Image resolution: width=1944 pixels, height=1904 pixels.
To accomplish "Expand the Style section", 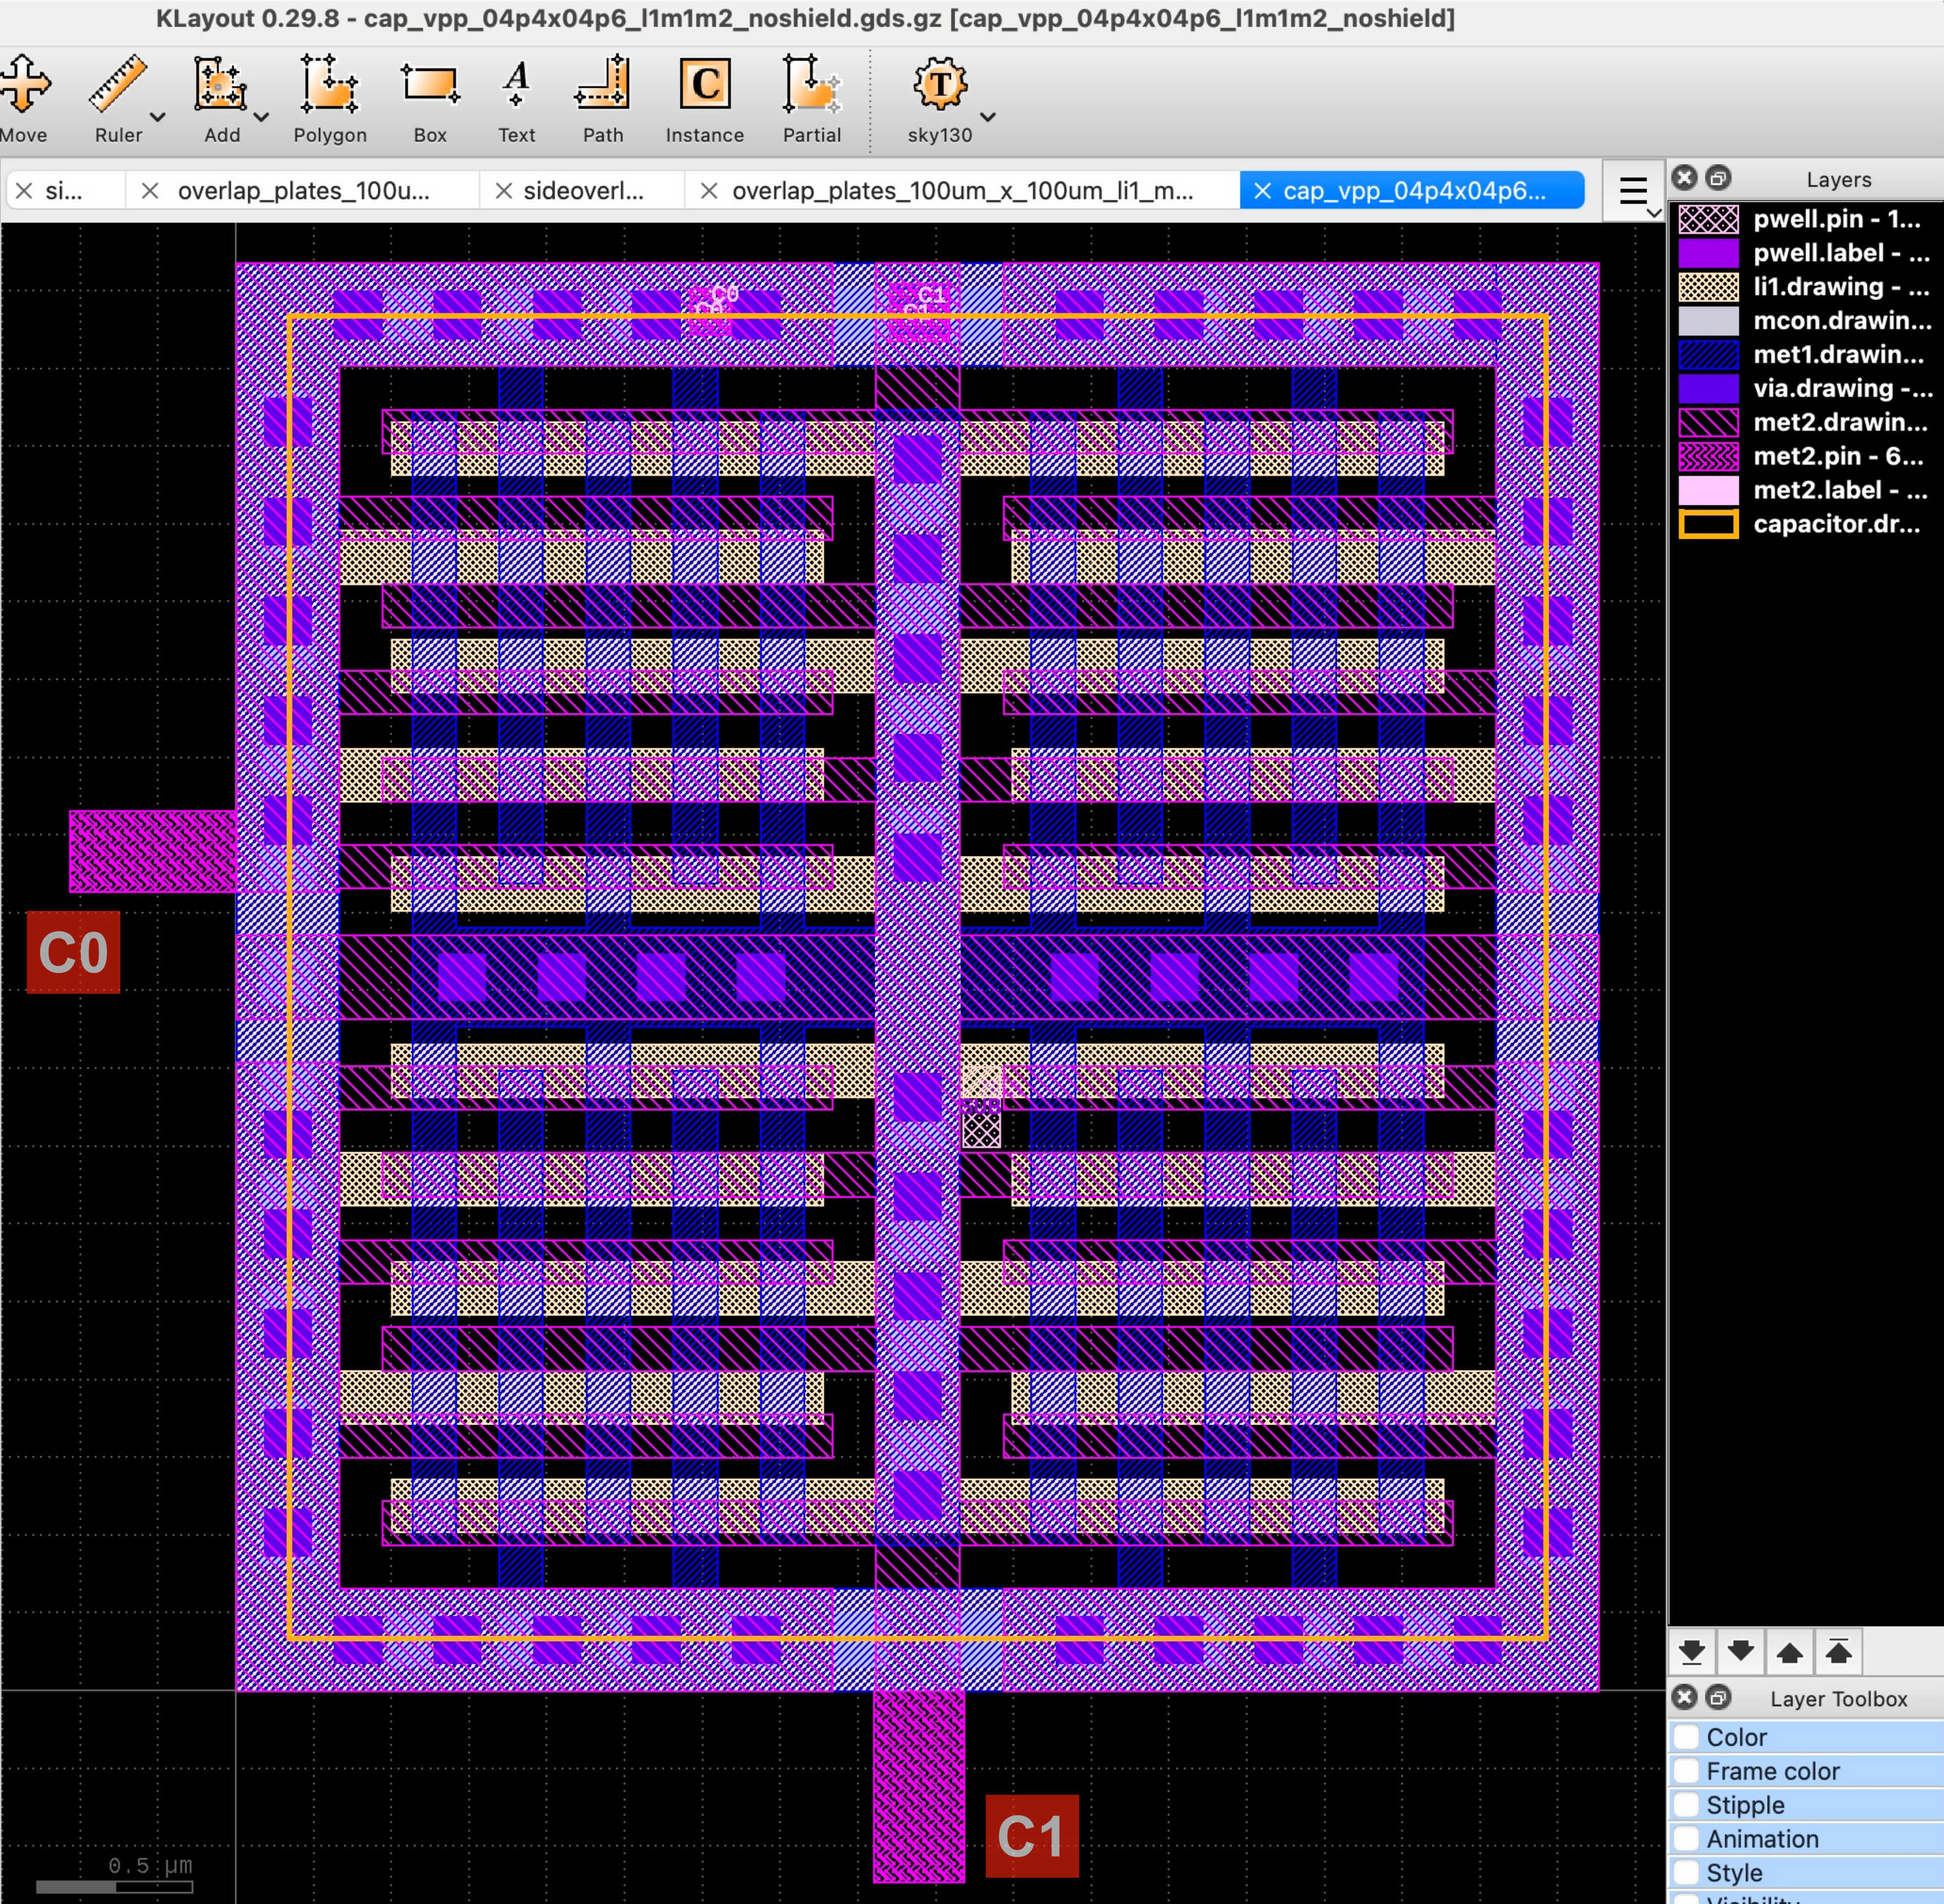I will tap(1806, 1873).
